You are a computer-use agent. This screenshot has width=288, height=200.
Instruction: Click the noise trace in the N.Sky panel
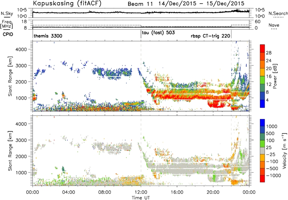pyautogui.click(x=141, y=13)
